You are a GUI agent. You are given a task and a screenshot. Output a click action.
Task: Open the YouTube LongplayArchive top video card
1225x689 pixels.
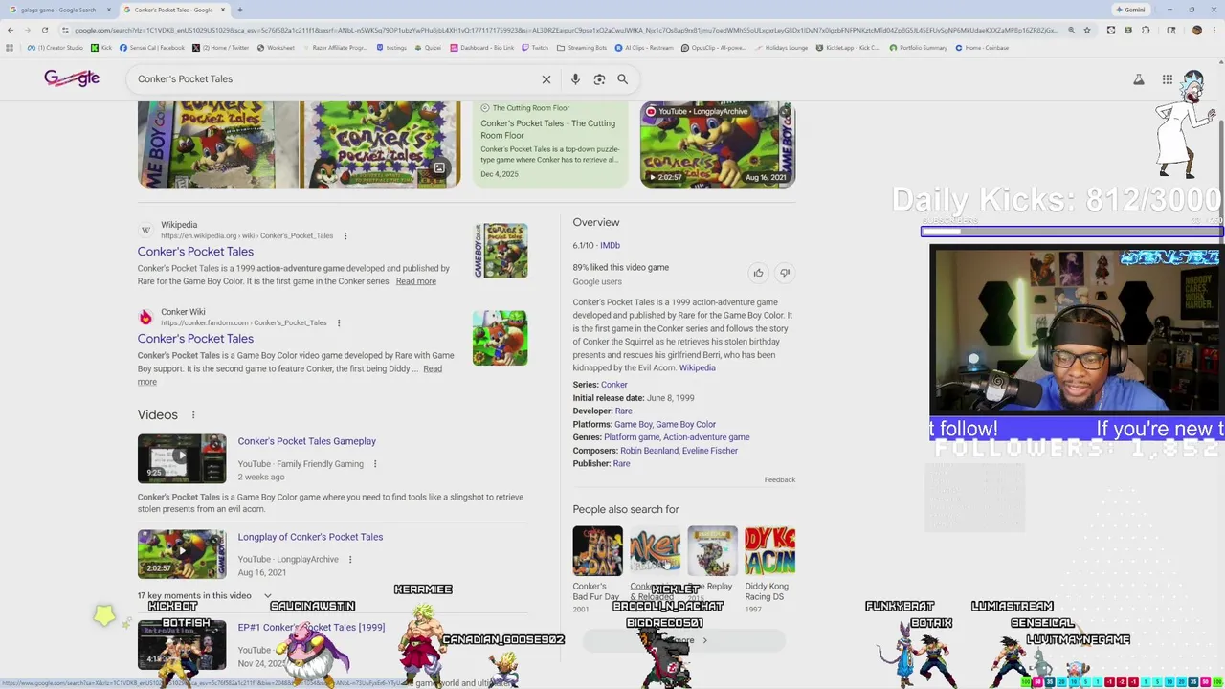coord(718,144)
